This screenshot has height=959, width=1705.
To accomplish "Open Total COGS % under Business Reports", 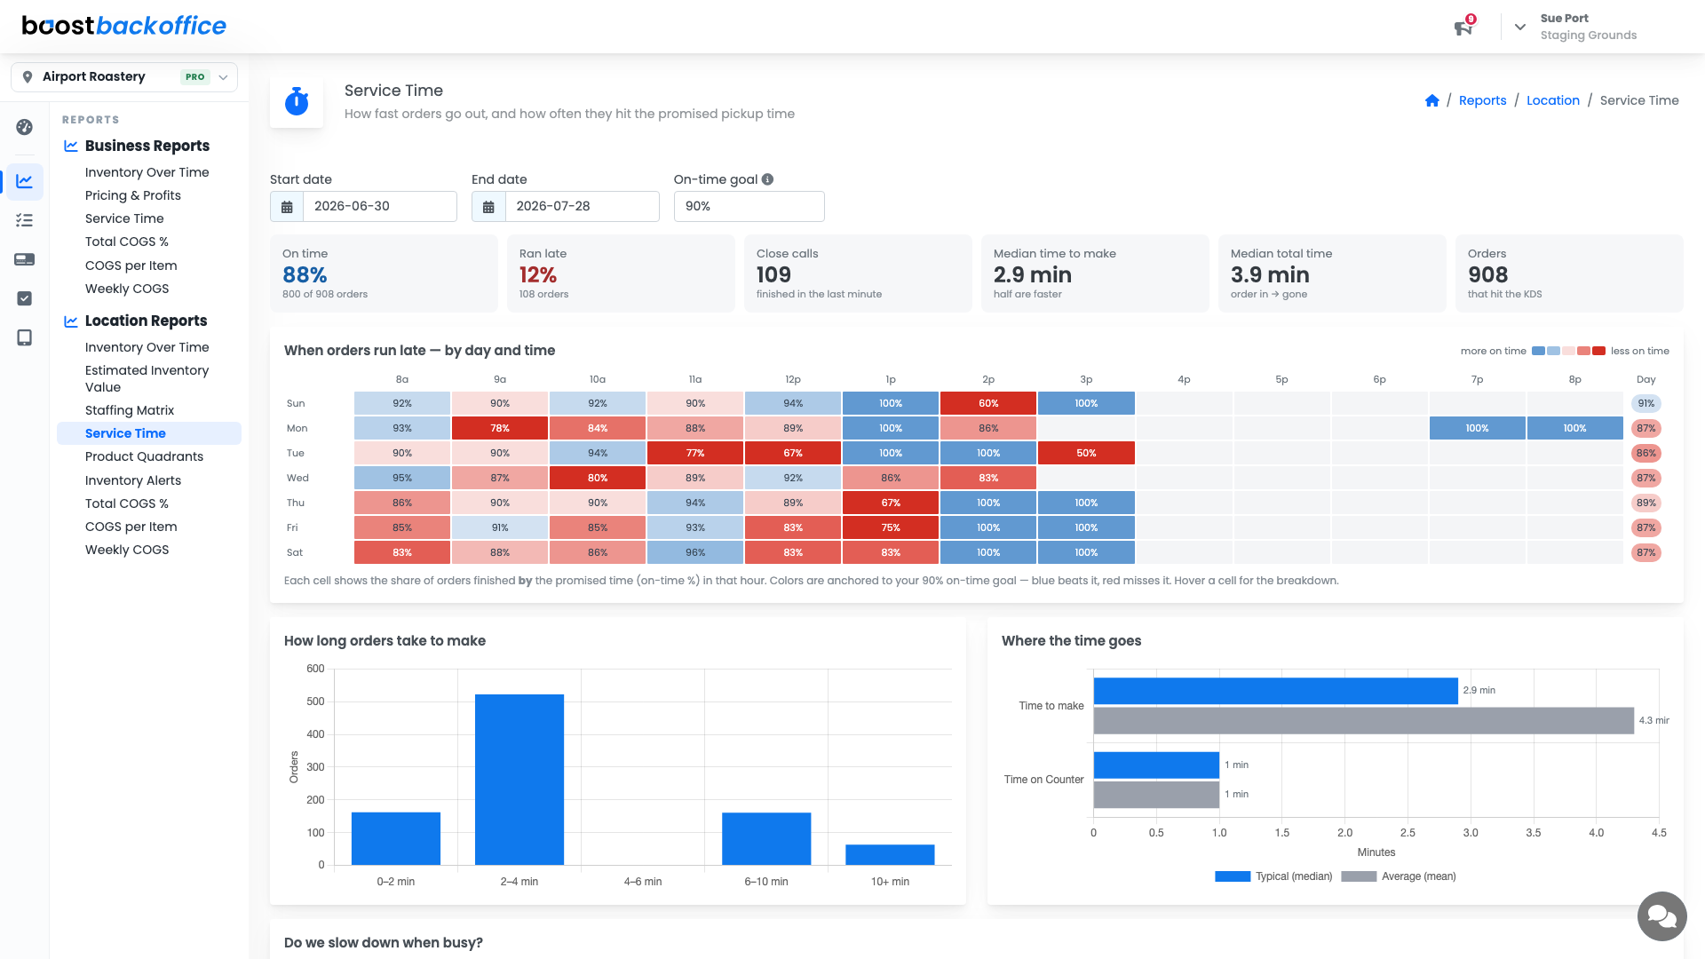I will coord(127,242).
